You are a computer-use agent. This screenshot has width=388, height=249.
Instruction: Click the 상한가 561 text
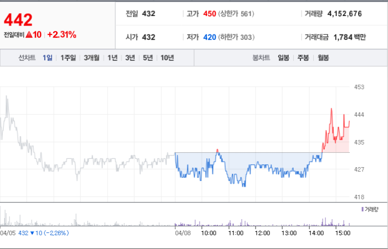(236, 14)
